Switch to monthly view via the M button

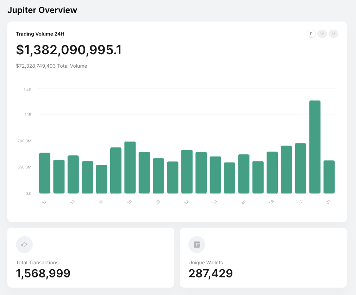pyautogui.click(x=333, y=34)
